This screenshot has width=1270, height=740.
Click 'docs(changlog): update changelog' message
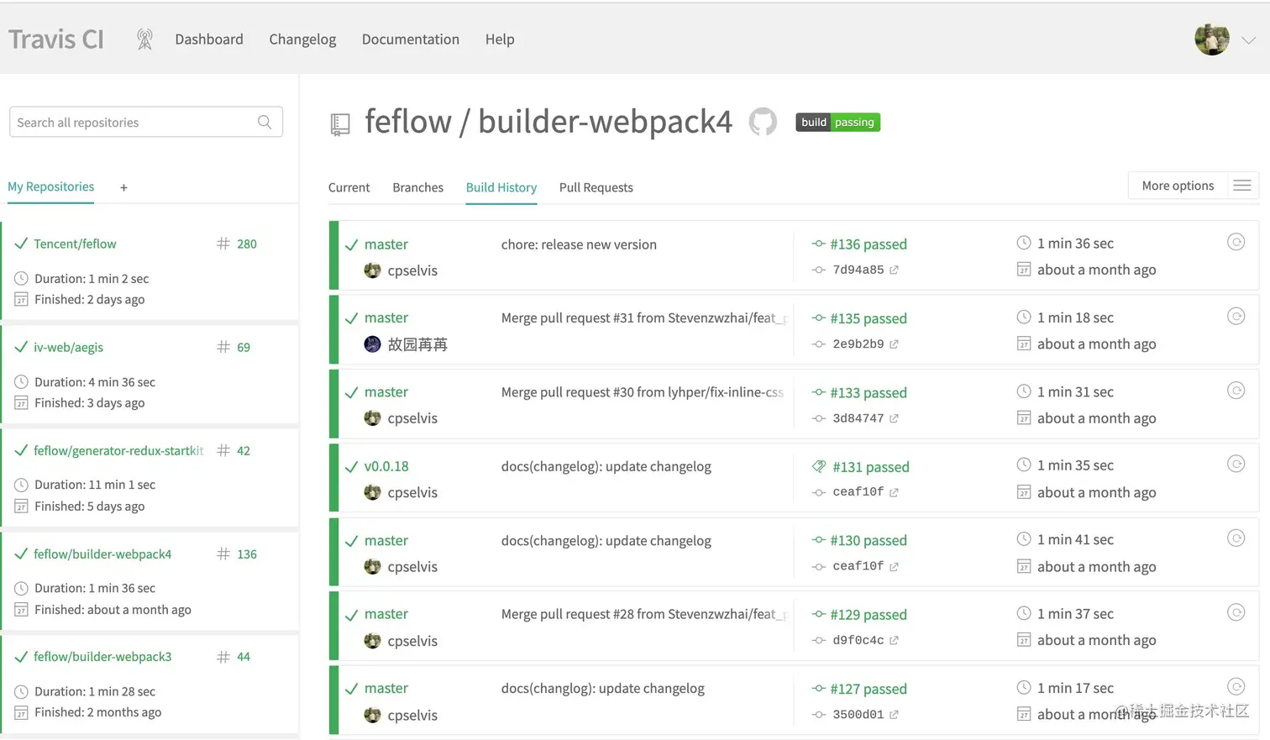point(603,689)
